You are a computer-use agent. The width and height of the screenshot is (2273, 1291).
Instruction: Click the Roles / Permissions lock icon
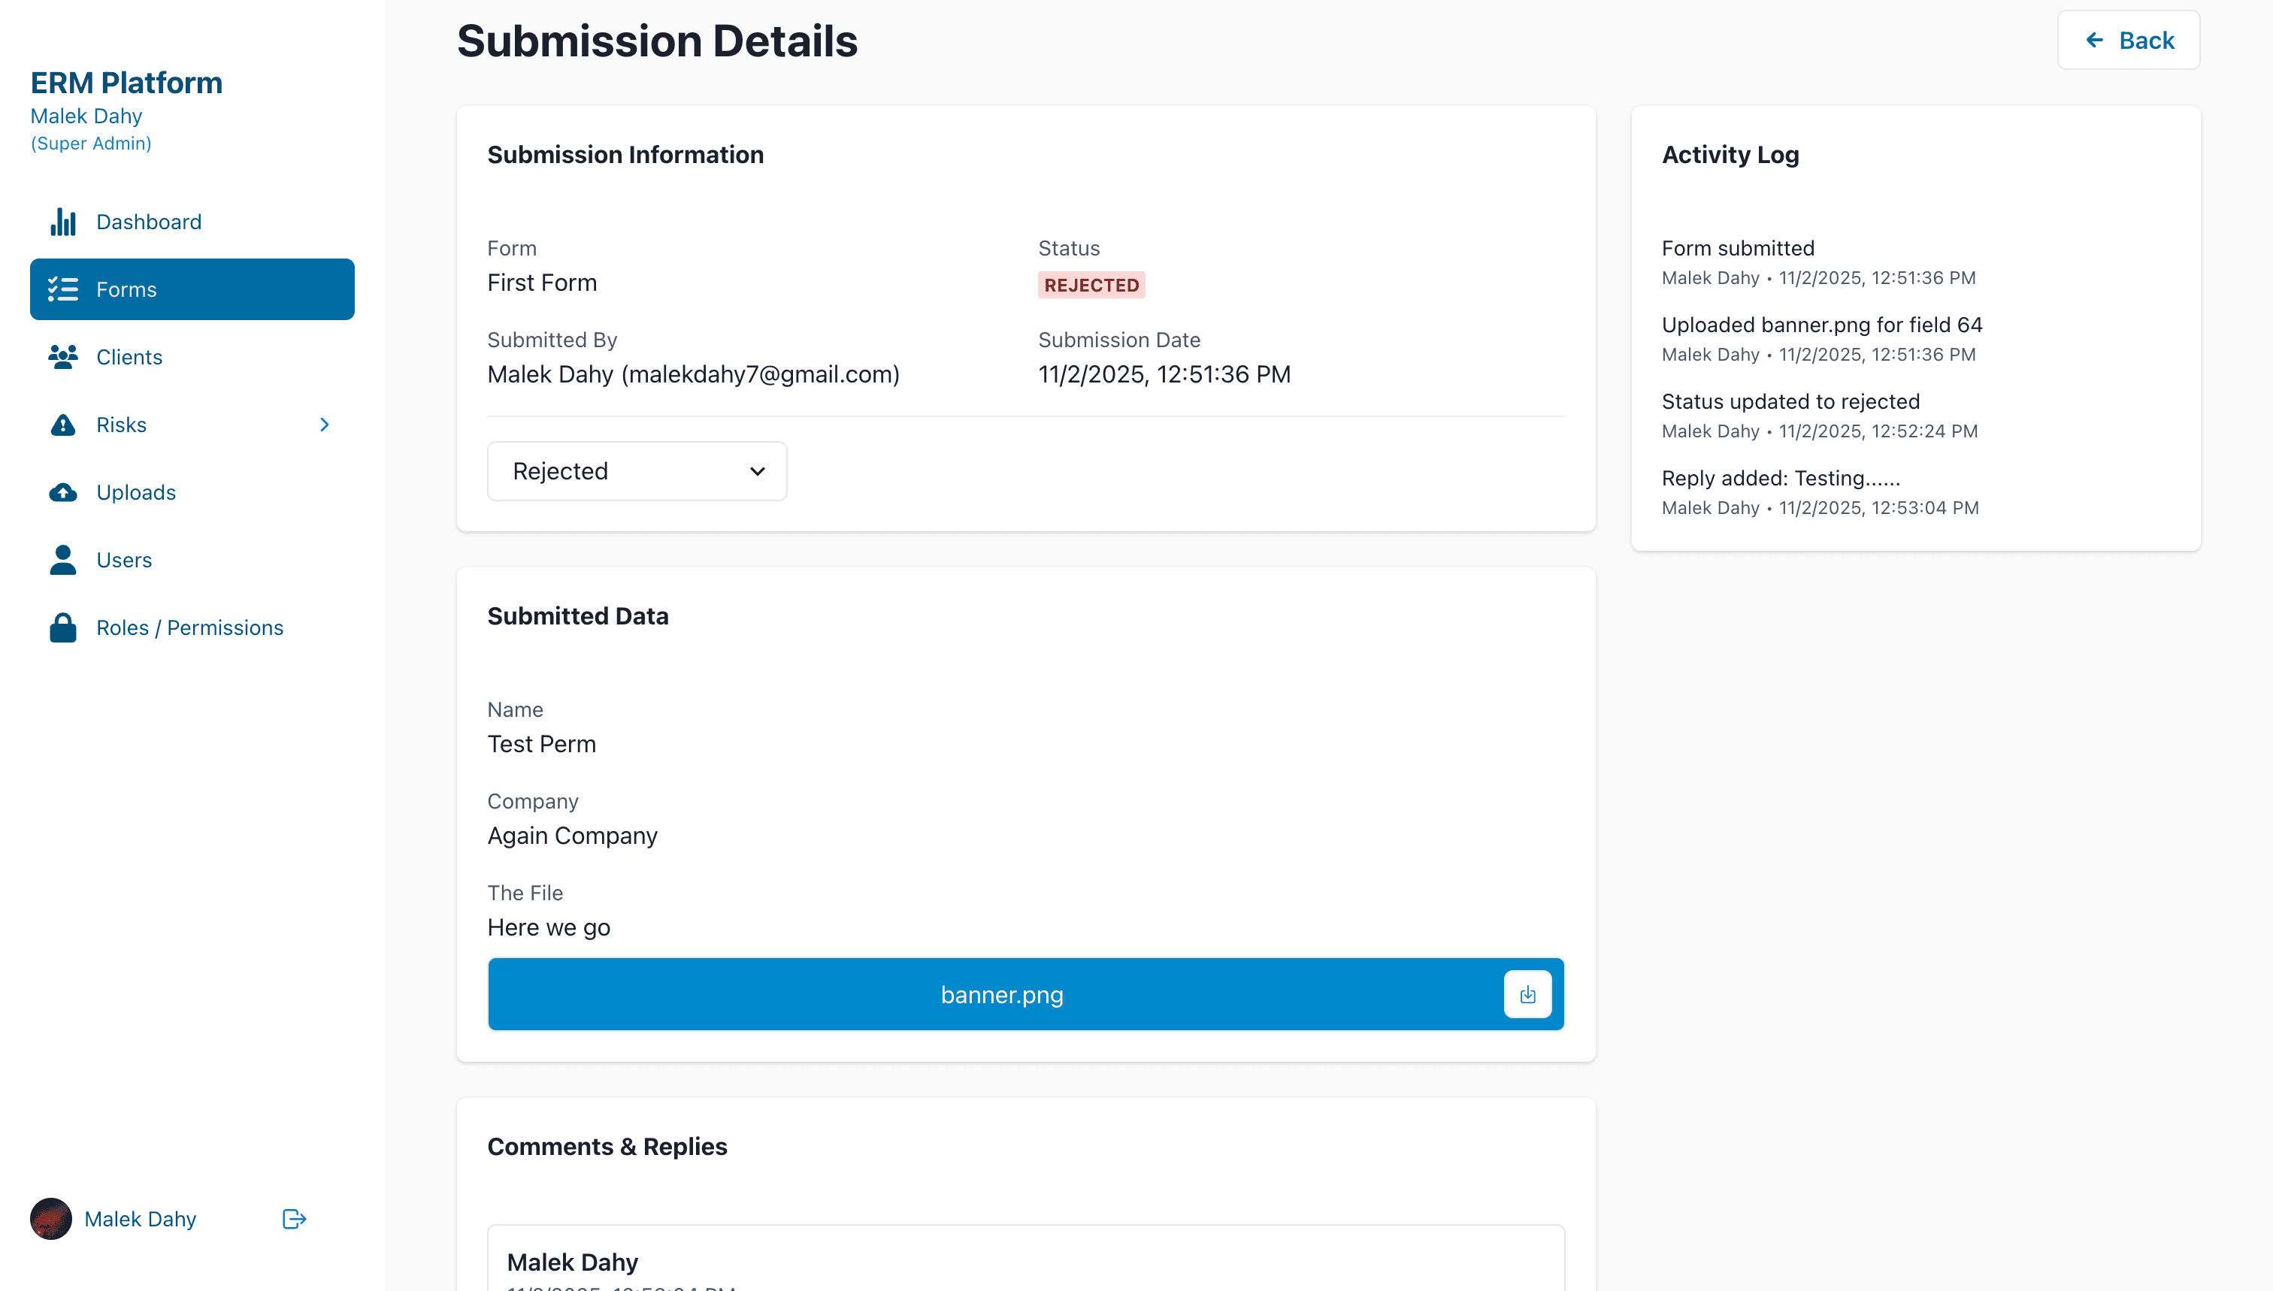tap(63, 627)
